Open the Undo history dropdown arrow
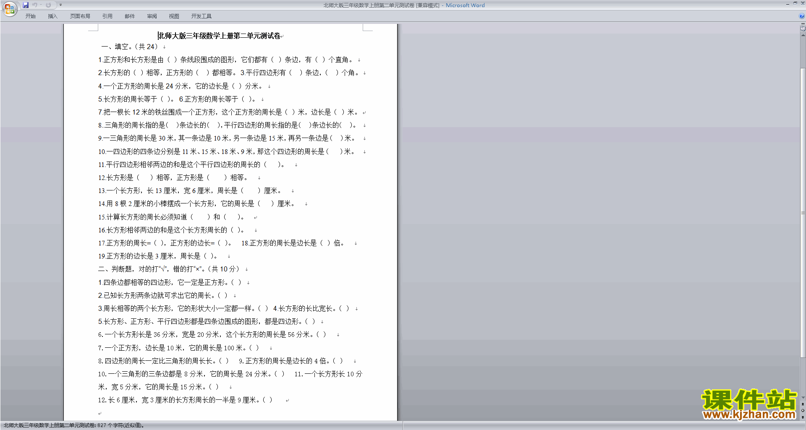The width and height of the screenshot is (806, 430). [x=41, y=5]
